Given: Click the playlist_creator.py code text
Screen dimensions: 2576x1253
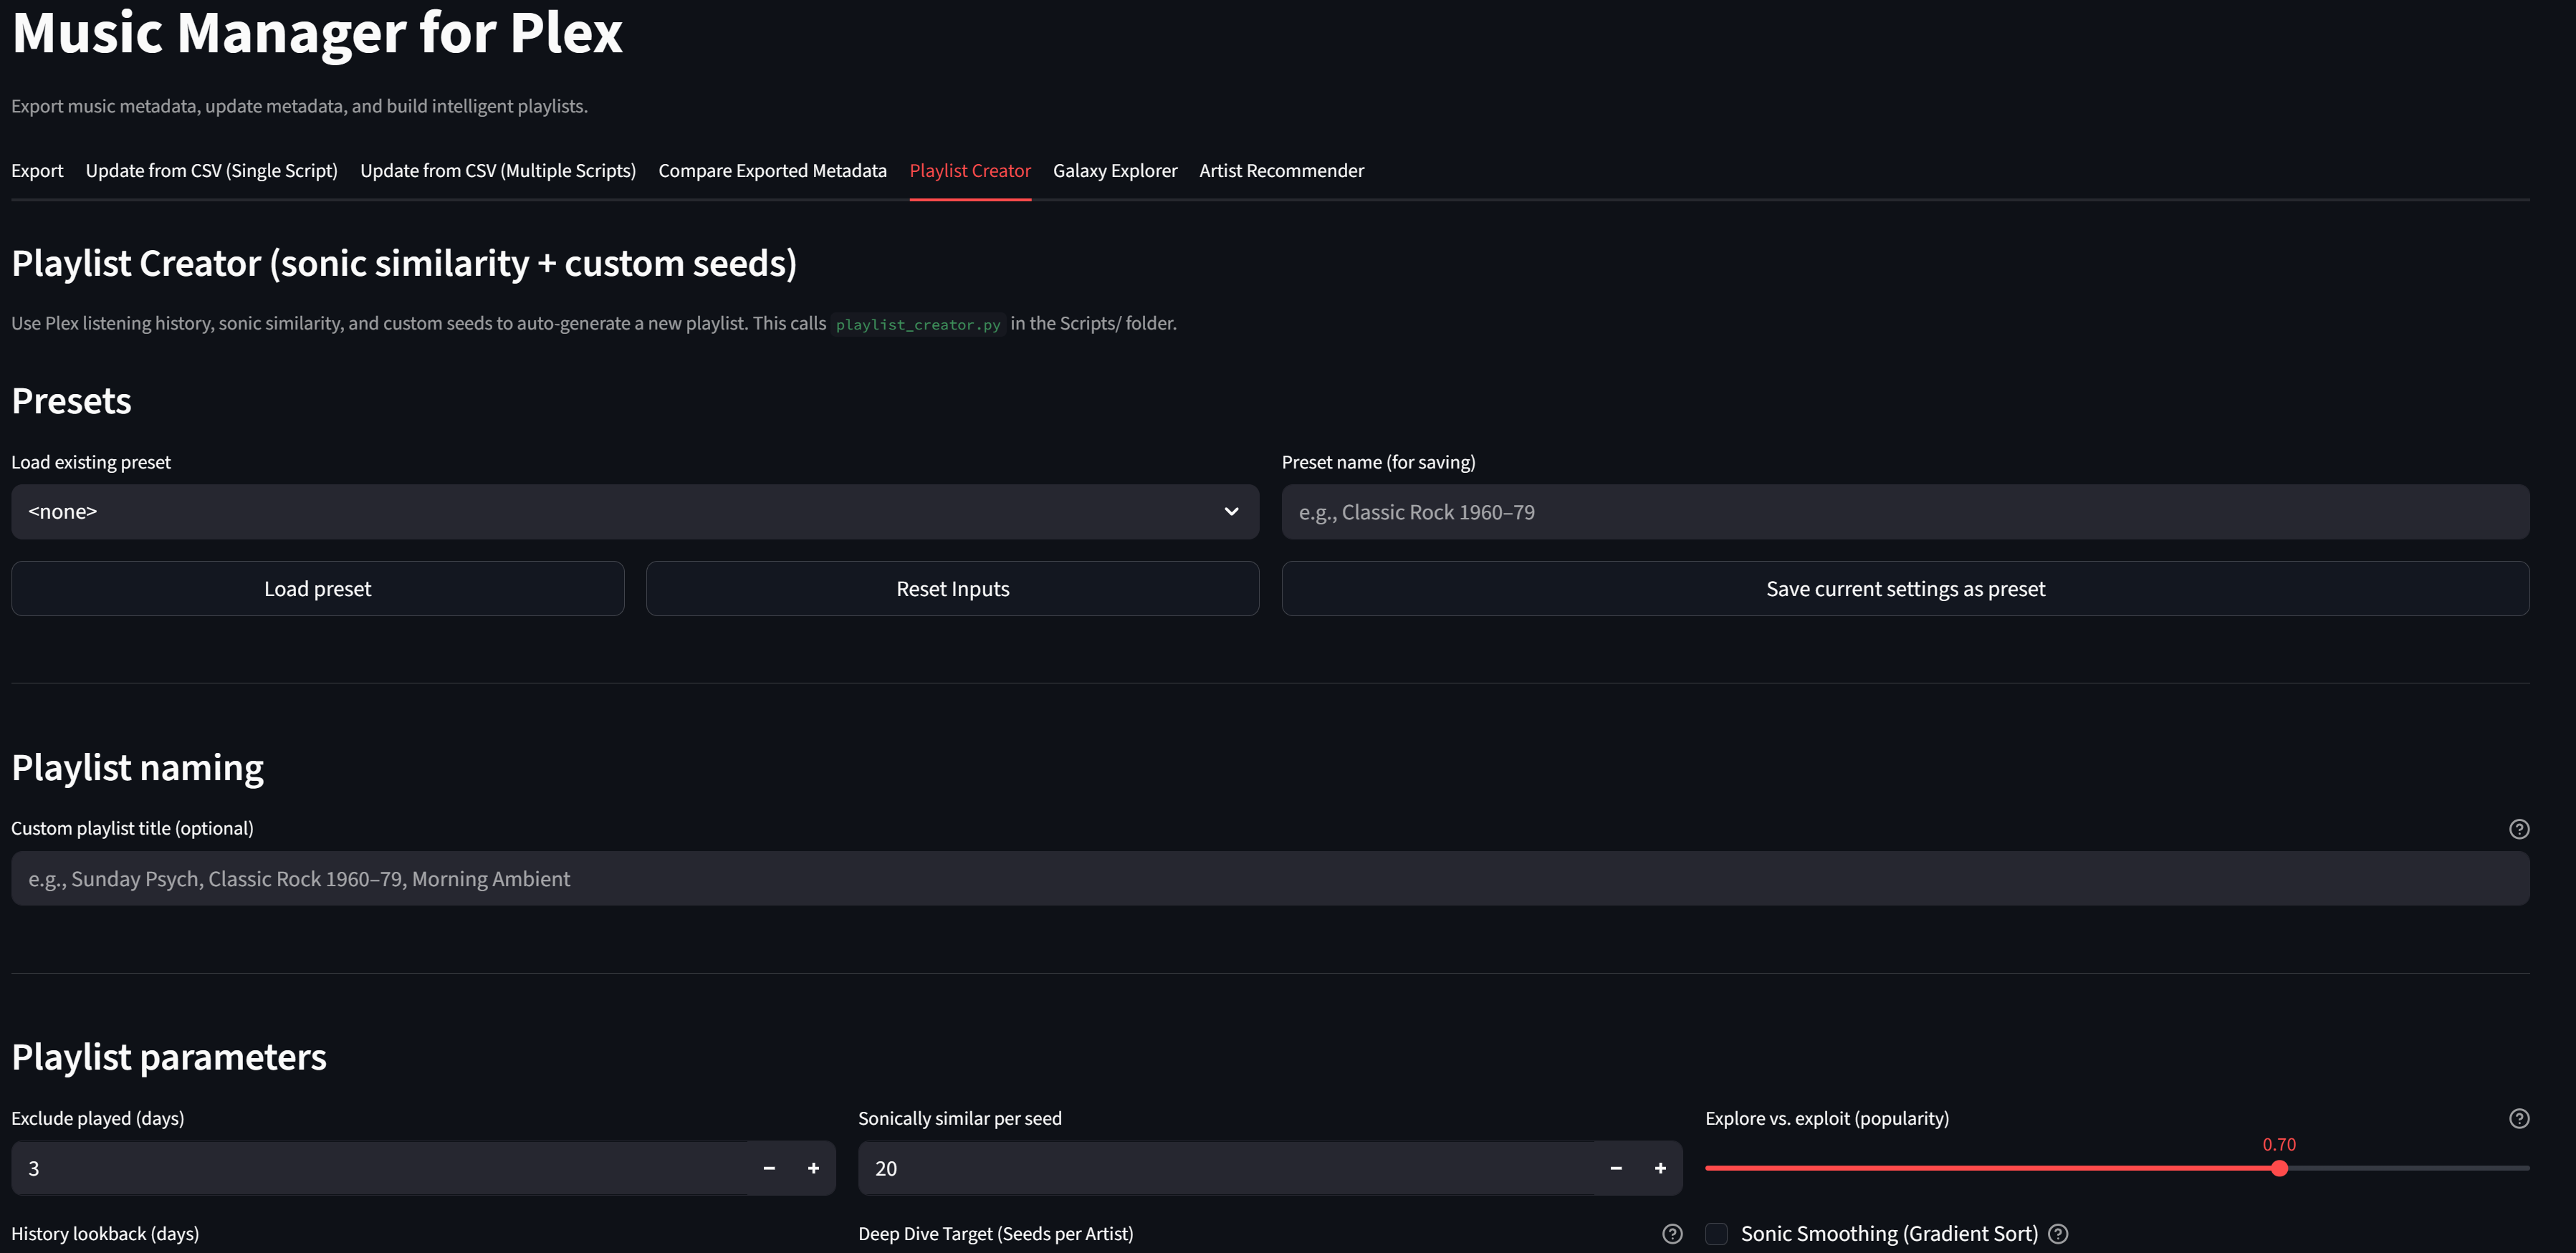Looking at the screenshot, I should [918, 324].
